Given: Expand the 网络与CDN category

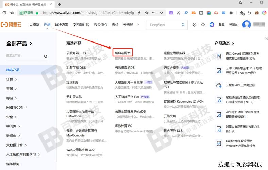Looking at the screenshot, I should coord(17,108).
